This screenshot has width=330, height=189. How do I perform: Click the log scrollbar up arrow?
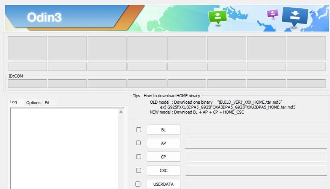121,112
